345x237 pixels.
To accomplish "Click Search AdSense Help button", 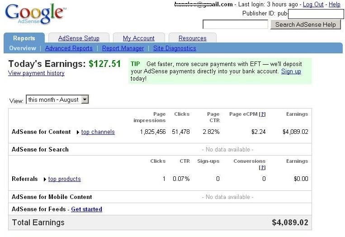I will 306,24.
